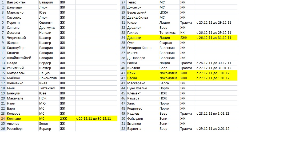Viewport: 287px width, 158px height.
Task: Select the ЦСКА club cell
Action: [x=169, y=13]
